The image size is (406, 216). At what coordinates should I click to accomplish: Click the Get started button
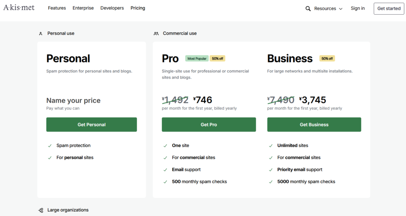point(389,9)
